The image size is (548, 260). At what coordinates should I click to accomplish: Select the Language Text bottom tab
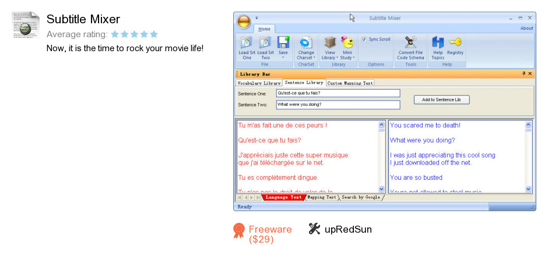pos(283,197)
